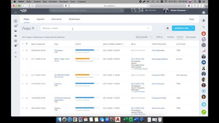Open the СК ПИТЕРСТРОЙ lead link
The image size is (219, 123).
[x=62, y=75]
